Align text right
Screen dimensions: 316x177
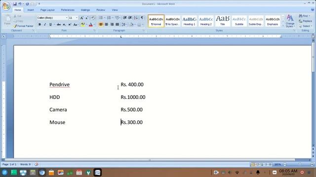[112, 25]
